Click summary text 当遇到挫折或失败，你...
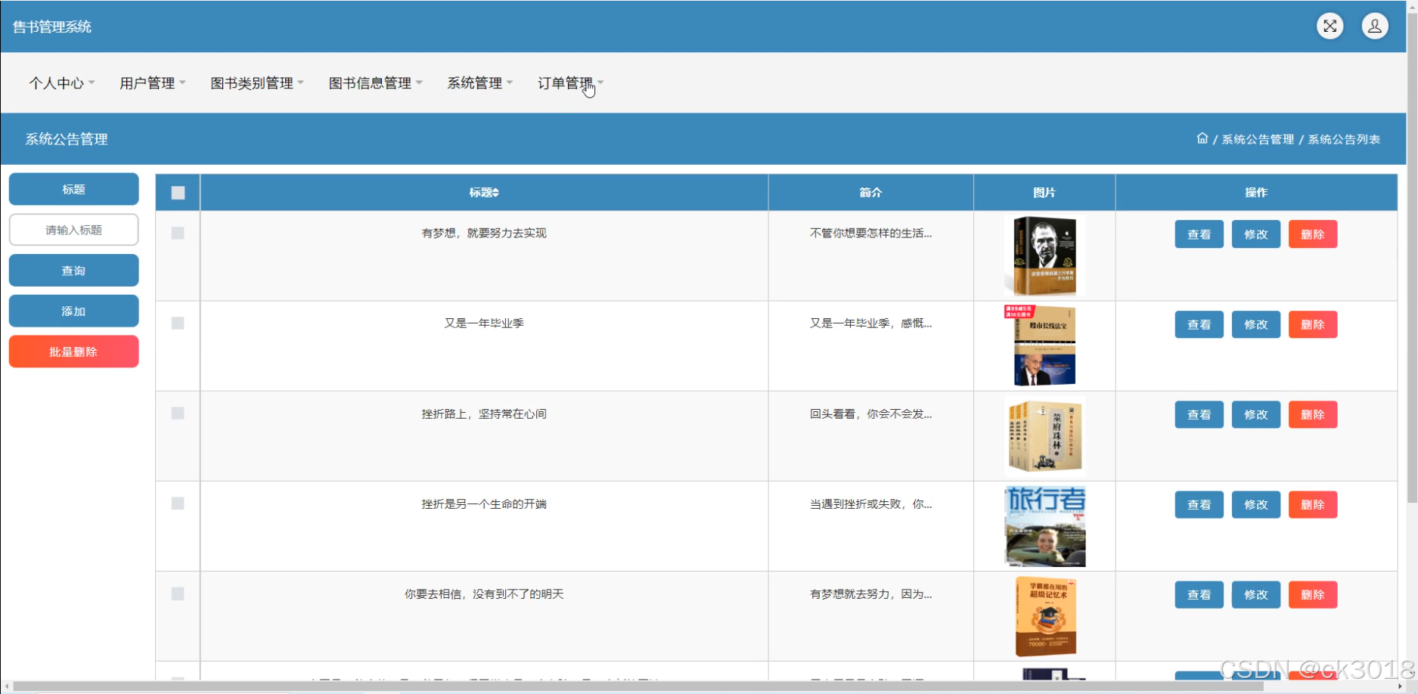 pyautogui.click(x=870, y=503)
